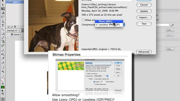Select the Zoom magnifier tool

click(x=3, y=71)
